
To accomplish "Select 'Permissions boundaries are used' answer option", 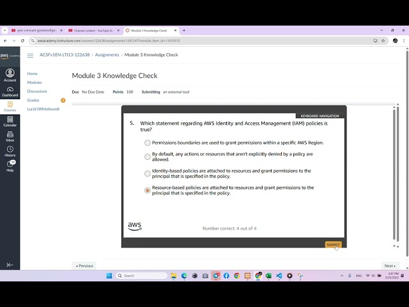I will click(148, 143).
